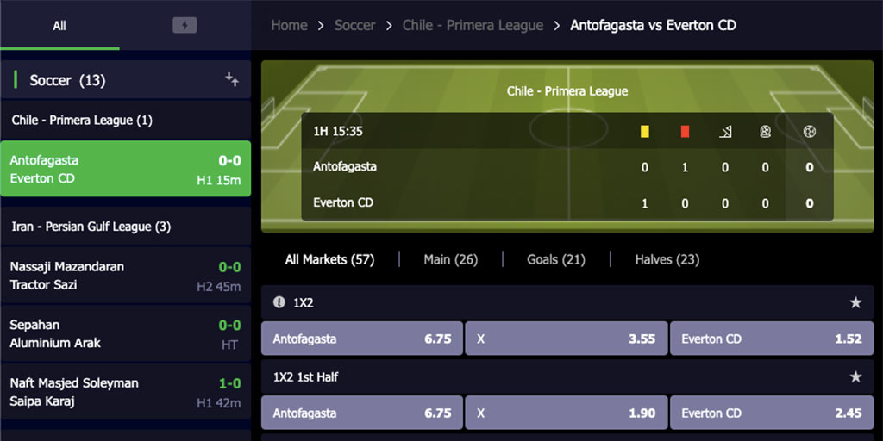Open the lightning bolt live tab
This screenshot has height=441, width=883.
pos(185,25)
